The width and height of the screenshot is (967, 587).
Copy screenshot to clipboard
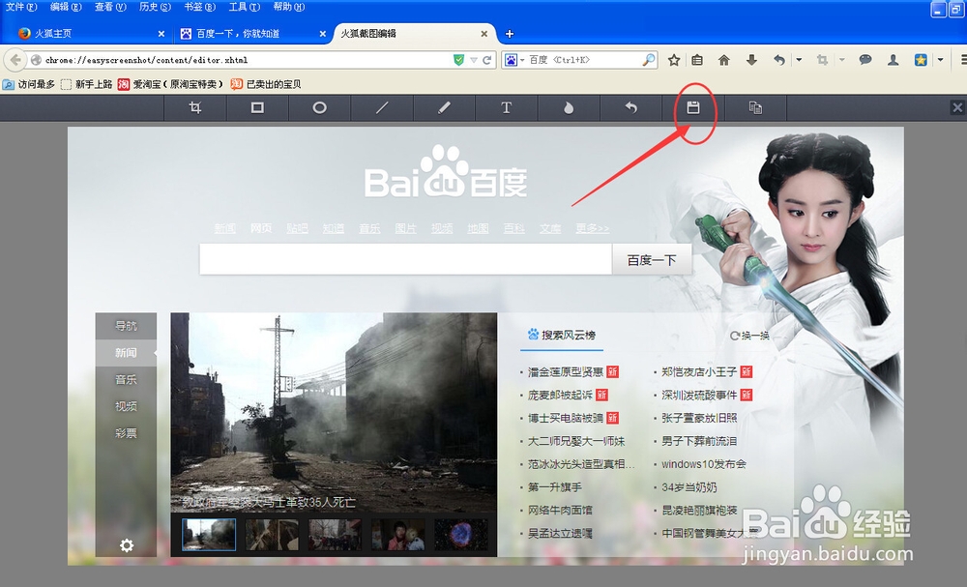click(755, 108)
